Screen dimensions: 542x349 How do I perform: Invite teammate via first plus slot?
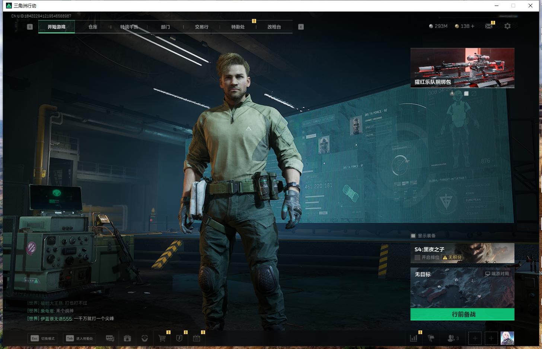(475, 338)
